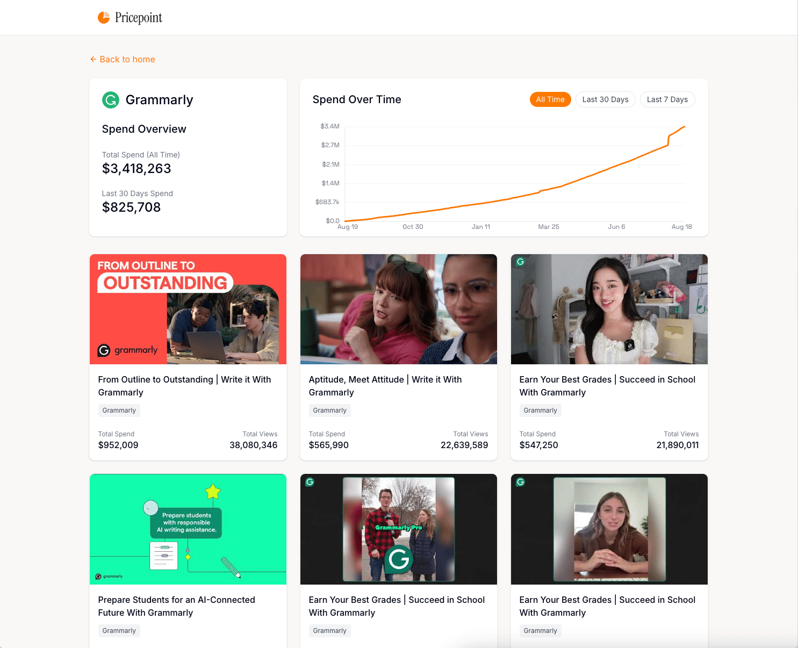
Task: Click the G badge on the Grammarly Pro thumbnail
Action: (310, 482)
